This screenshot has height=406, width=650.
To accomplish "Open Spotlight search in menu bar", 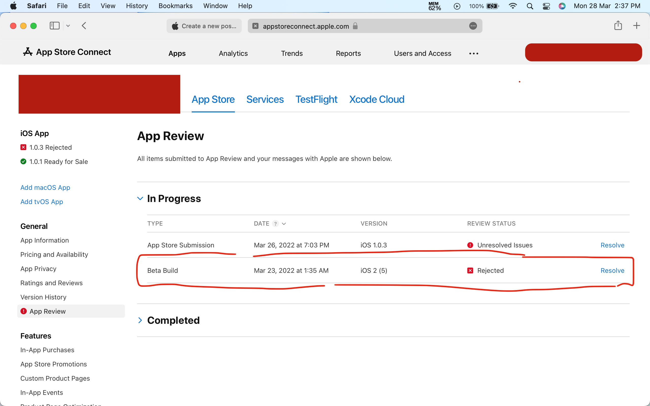I will 530,6.
